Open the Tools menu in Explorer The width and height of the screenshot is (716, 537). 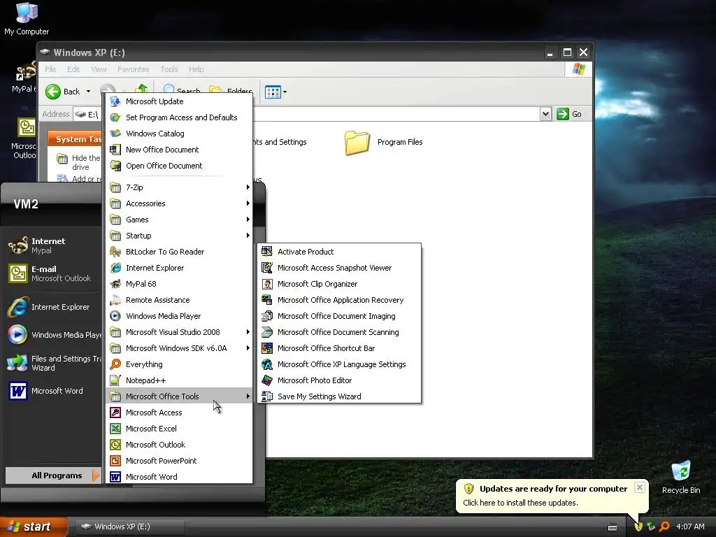169,69
